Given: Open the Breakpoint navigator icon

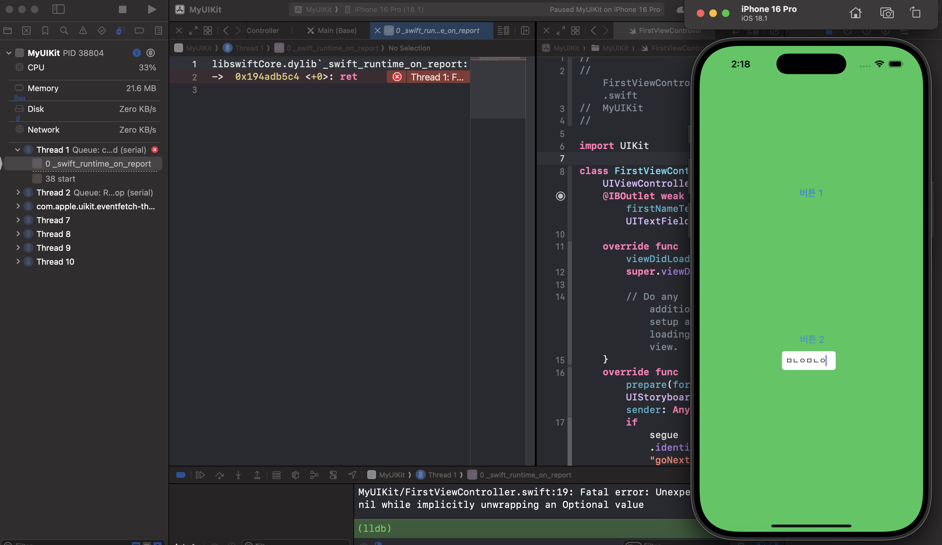Looking at the screenshot, I should [139, 30].
